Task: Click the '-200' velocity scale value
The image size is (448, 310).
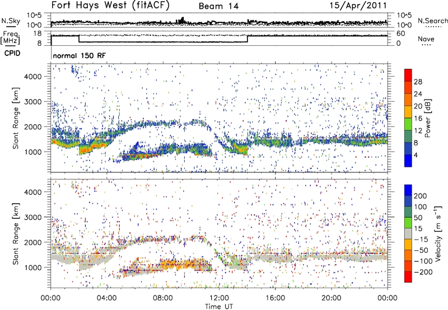Action: (423, 272)
